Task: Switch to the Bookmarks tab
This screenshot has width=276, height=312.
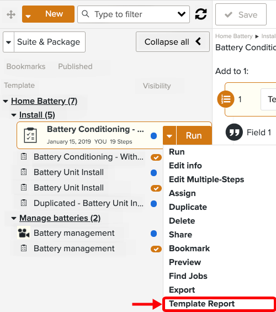Action: point(26,66)
